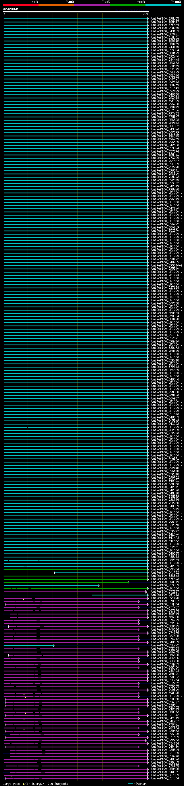This screenshot has height=786, width=184.
Task: Open UniRef100_Q95340-2 label
Action: (x=167, y=265)
